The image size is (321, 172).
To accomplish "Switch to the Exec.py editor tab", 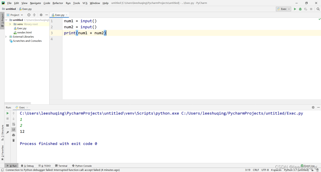I will click(x=59, y=15).
